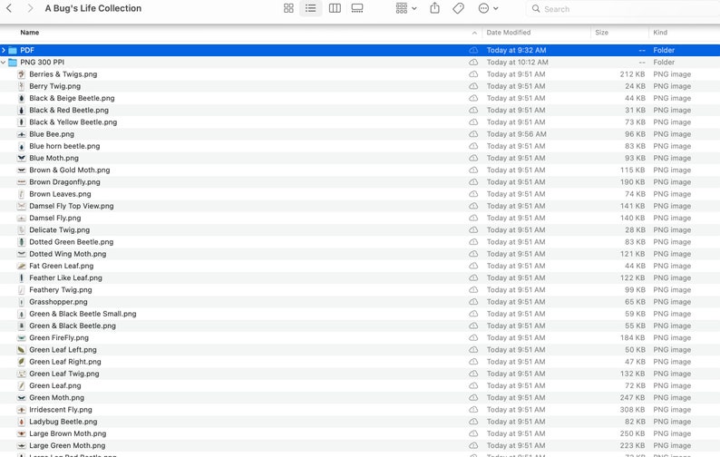Click iCloud icon on Large Green Moth.png row
This screenshot has height=457, width=720.
[x=473, y=445]
